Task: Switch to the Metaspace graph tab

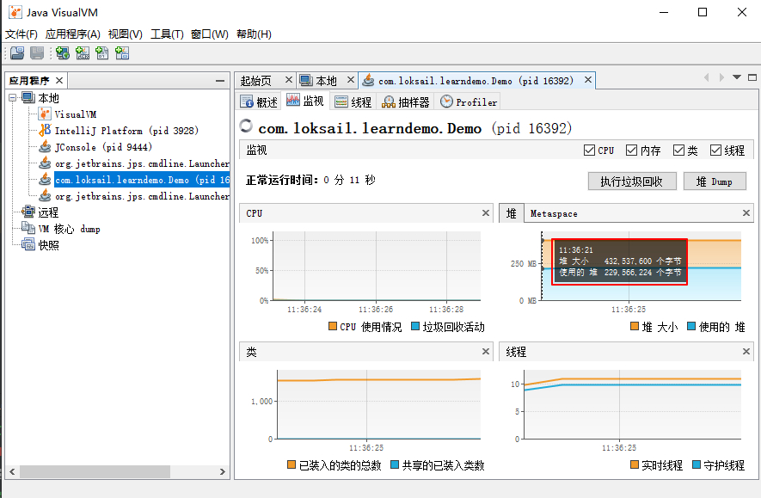Action: pyautogui.click(x=554, y=213)
